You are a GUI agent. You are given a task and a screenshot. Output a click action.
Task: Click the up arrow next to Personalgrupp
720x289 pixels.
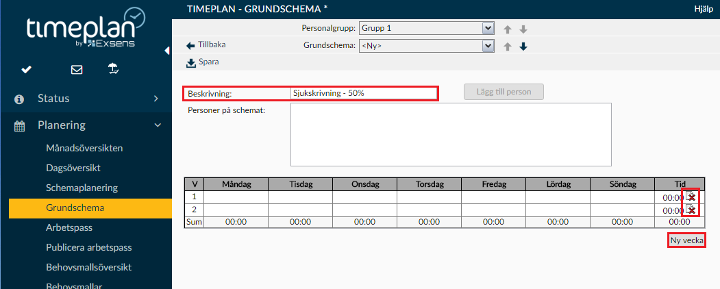508,29
